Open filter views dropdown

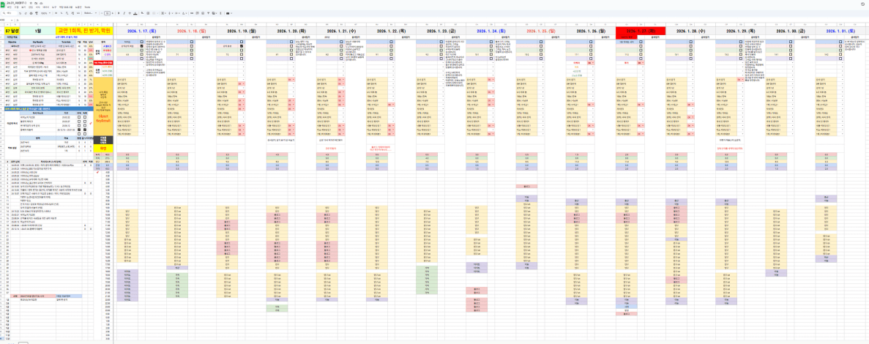pos(215,13)
